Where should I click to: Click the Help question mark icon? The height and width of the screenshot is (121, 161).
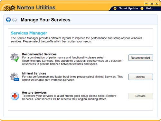[142, 8]
